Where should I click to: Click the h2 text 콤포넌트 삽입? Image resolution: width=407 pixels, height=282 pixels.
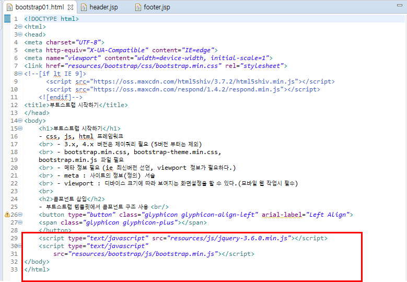tap(70, 199)
